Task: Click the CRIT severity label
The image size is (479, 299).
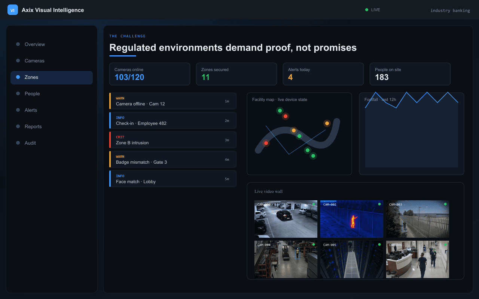Action: (120, 137)
